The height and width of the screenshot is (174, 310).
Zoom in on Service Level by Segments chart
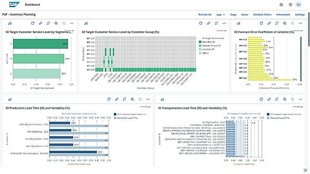[x=56, y=23]
